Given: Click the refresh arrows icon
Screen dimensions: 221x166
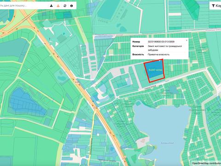Looking at the screenshot, I should pos(65,6).
